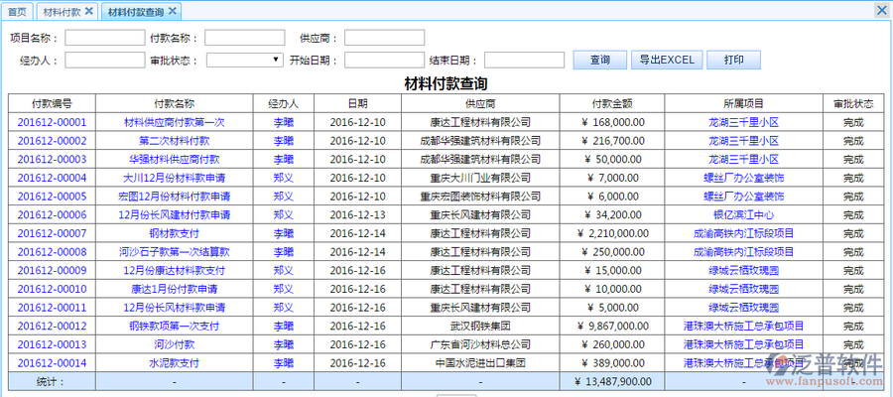Open 银亿滨江中心 project link
Screen dimensions: 893x397
point(743,214)
